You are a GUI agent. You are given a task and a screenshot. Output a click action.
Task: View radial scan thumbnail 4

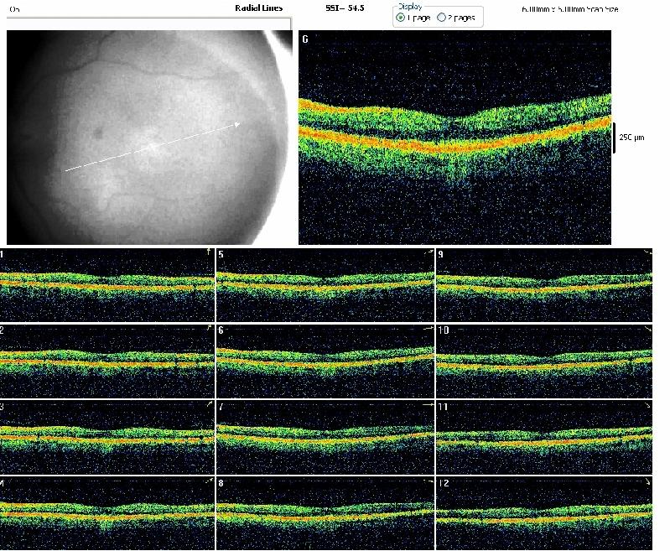point(107,513)
